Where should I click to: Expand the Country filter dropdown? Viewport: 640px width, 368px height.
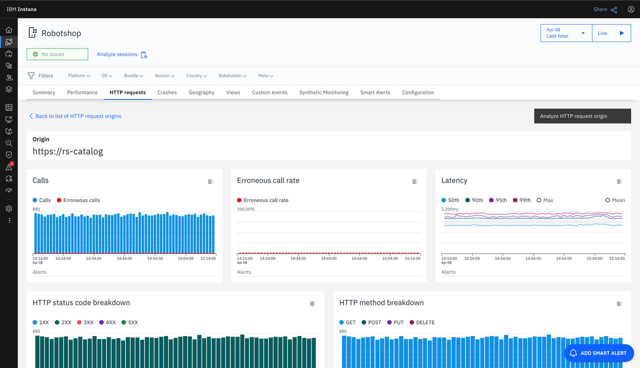pyautogui.click(x=196, y=75)
